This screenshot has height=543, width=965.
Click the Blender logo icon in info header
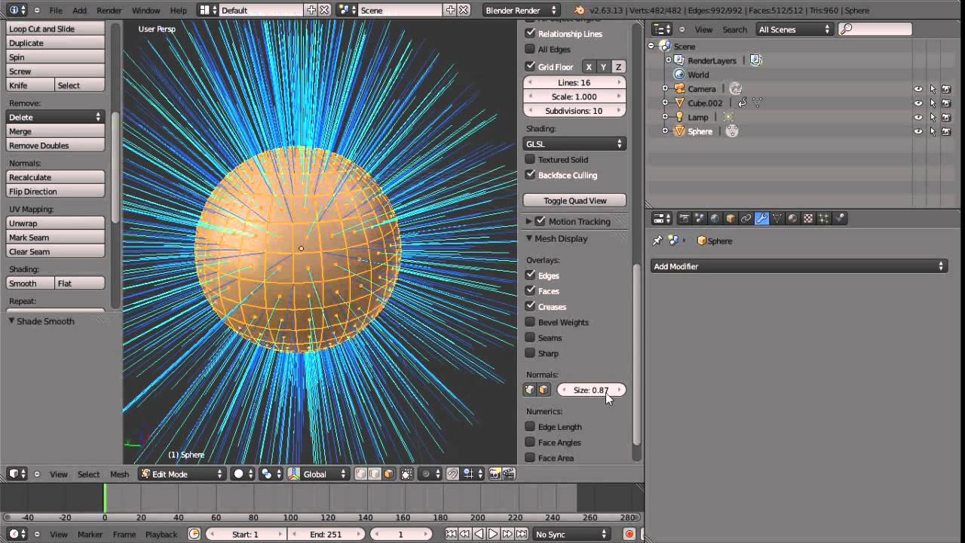(579, 11)
